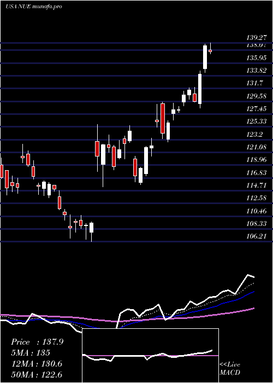
Task: Click the 'USA NUE munafa.pro' chart title
Action: [34, 6]
